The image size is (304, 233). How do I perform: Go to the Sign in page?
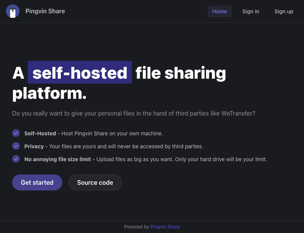pos(251,11)
